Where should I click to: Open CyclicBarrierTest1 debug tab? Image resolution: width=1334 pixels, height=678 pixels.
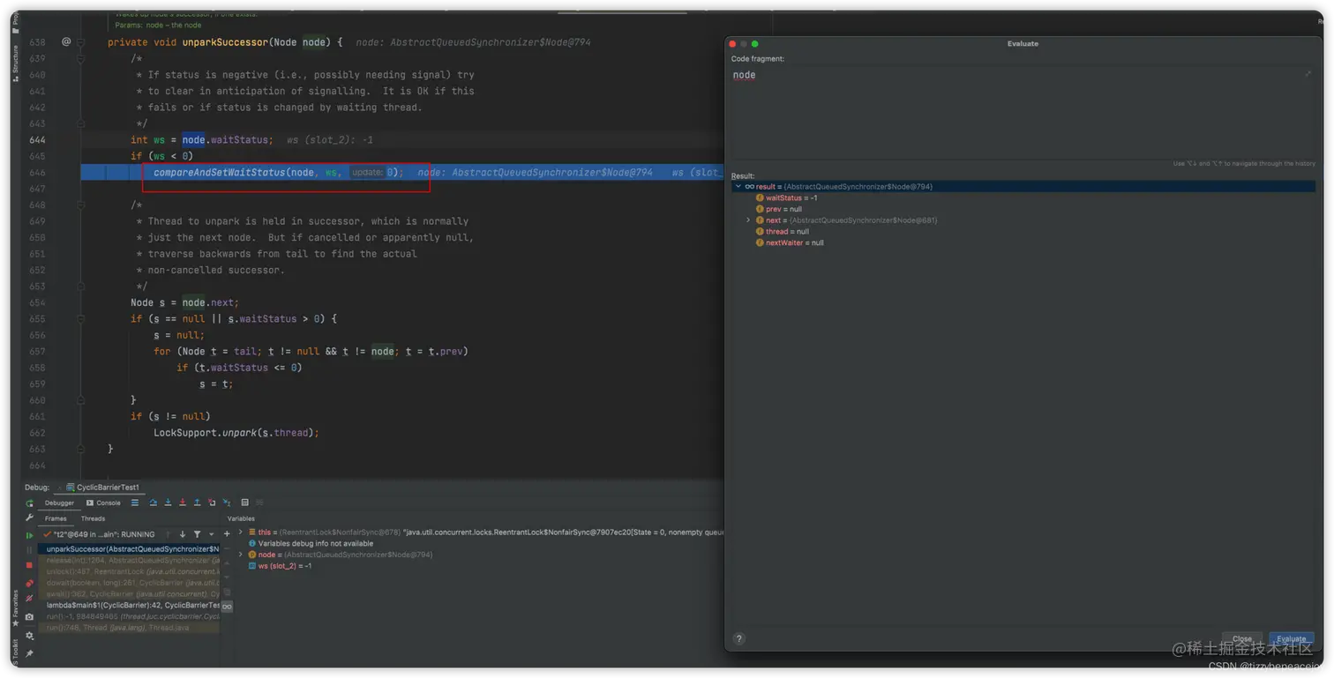(x=103, y=488)
